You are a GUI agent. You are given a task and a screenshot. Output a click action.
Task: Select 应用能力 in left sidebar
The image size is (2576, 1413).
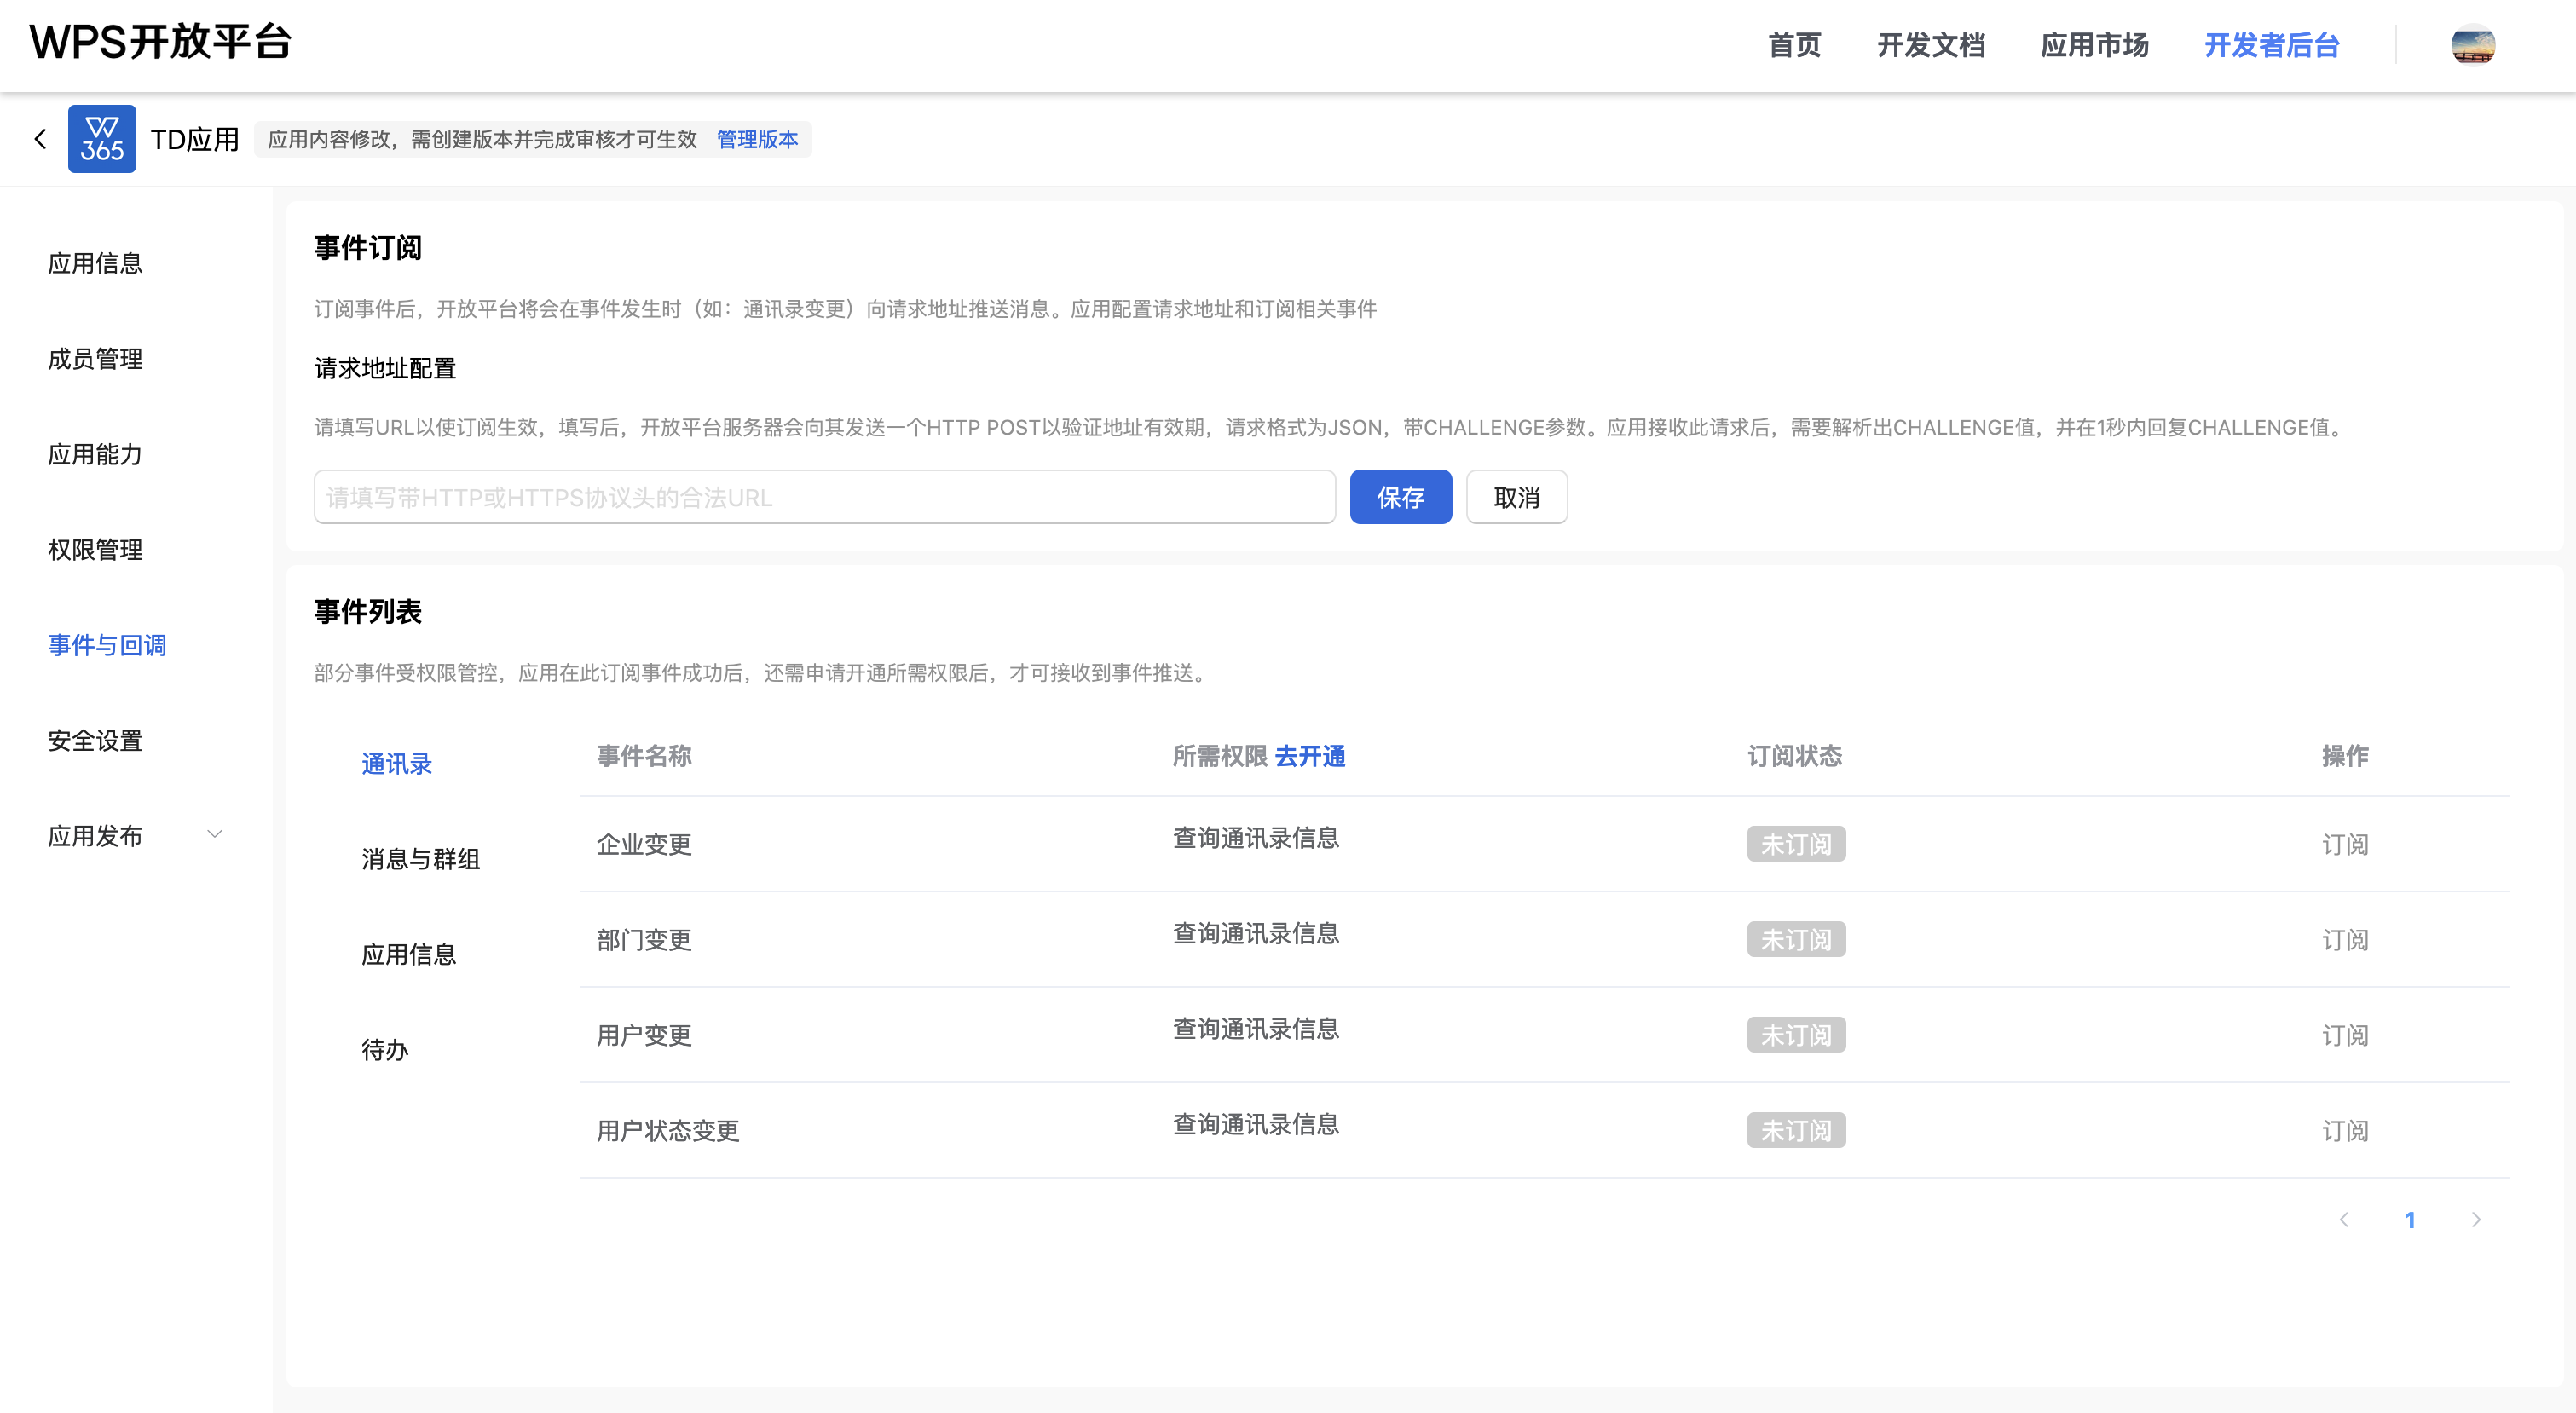[95, 454]
